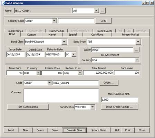This screenshot has width=155, height=138.
Task: Click the Save As New button
Action: (74, 130)
